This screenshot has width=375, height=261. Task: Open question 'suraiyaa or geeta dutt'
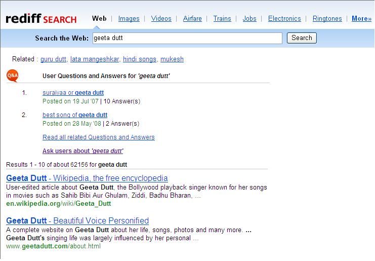pos(73,93)
